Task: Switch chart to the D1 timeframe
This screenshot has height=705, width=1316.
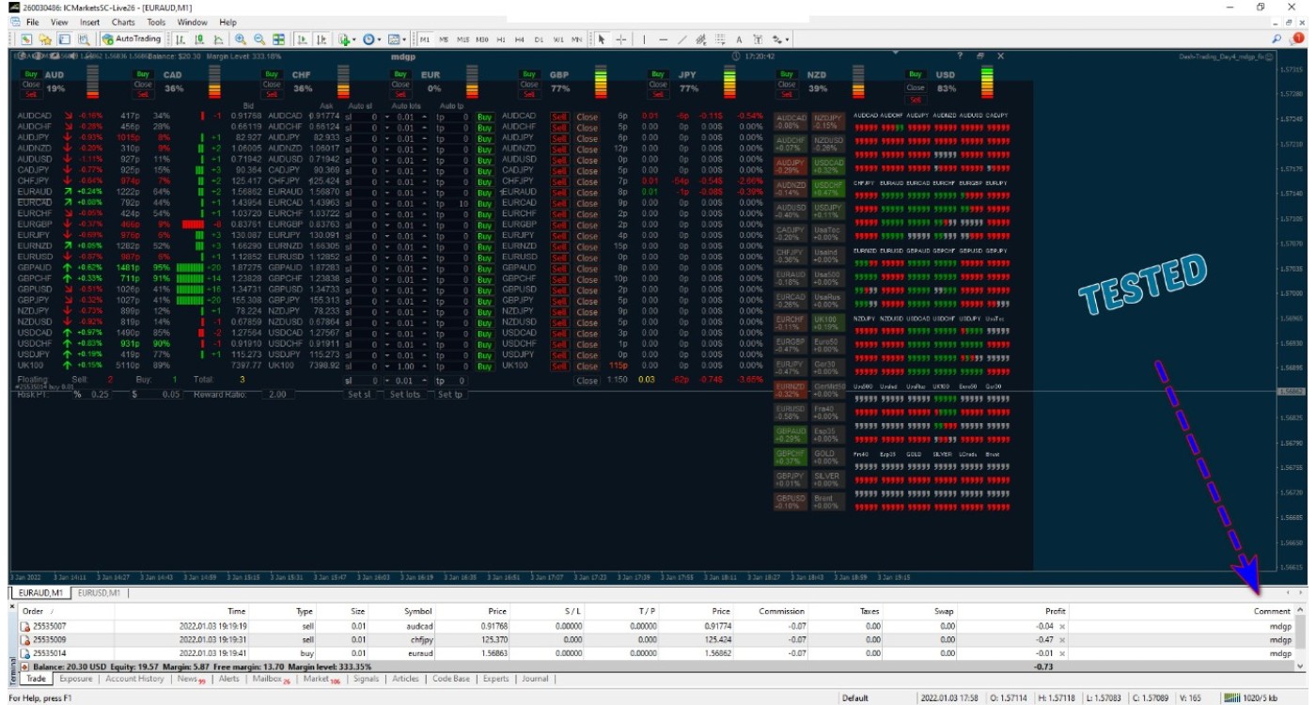Action: click(x=539, y=39)
